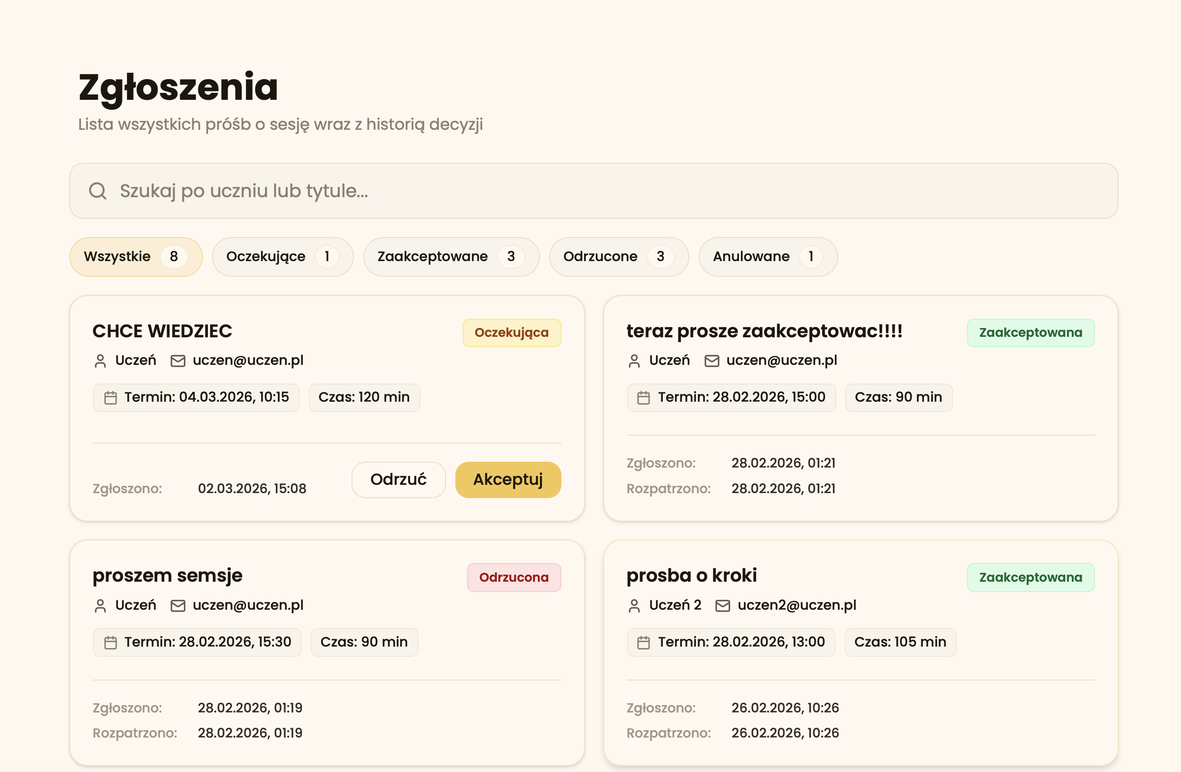Filter by Odrzucone tab
This screenshot has height=772, width=1181.
pyautogui.click(x=619, y=257)
